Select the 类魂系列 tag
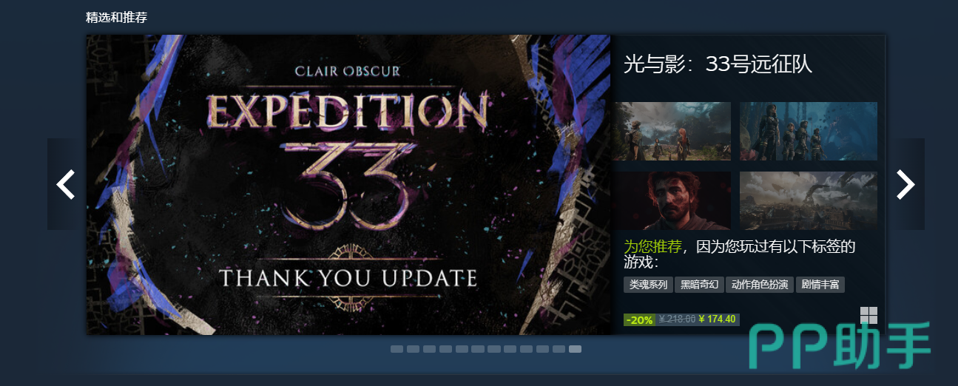 [648, 285]
